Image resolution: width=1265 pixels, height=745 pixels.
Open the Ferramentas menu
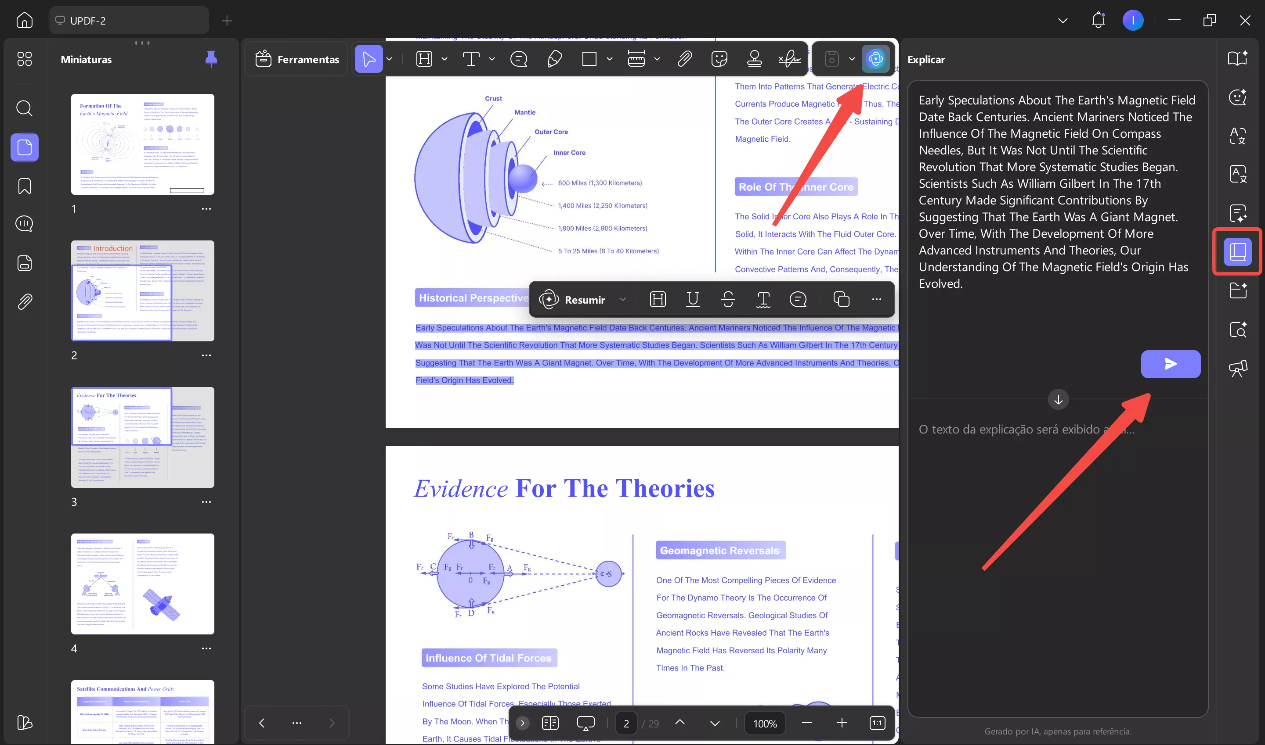tap(297, 59)
